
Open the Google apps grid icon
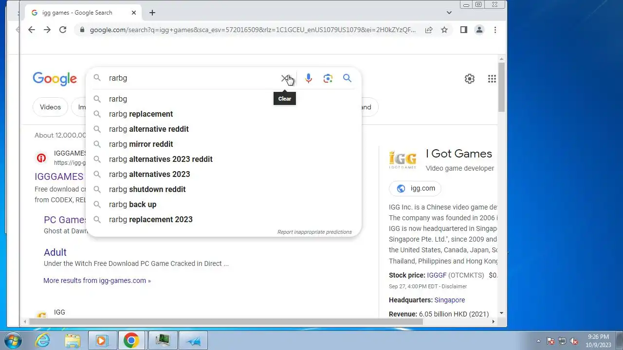coord(492,79)
